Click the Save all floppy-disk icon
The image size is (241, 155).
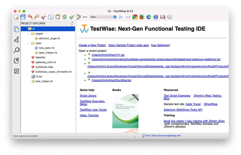point(23,17)
